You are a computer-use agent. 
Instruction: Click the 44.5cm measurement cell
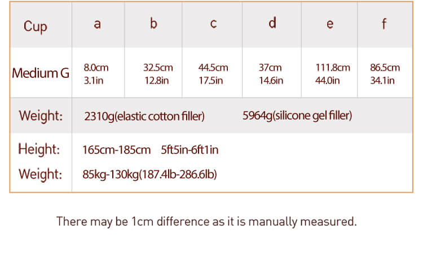click(213, 74)
